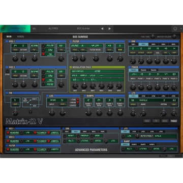Screen dimensions: 183x183
Task: Select ENV2 tab in ENV section
Action: click(143, 44)
